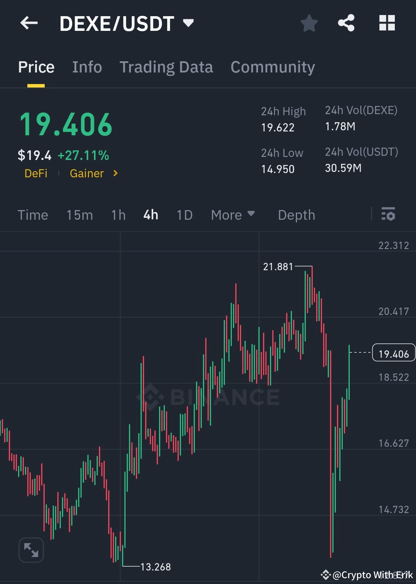Open the grid layout icon top right
This screenshot has height=584, width=416.
click(x=387, y=23)
